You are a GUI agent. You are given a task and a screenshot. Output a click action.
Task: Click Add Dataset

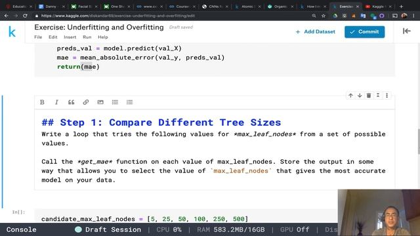tap(315, 31)
